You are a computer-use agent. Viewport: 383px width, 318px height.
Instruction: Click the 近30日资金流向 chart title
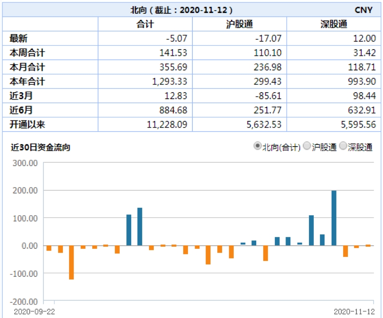click(x=40, y=147)
